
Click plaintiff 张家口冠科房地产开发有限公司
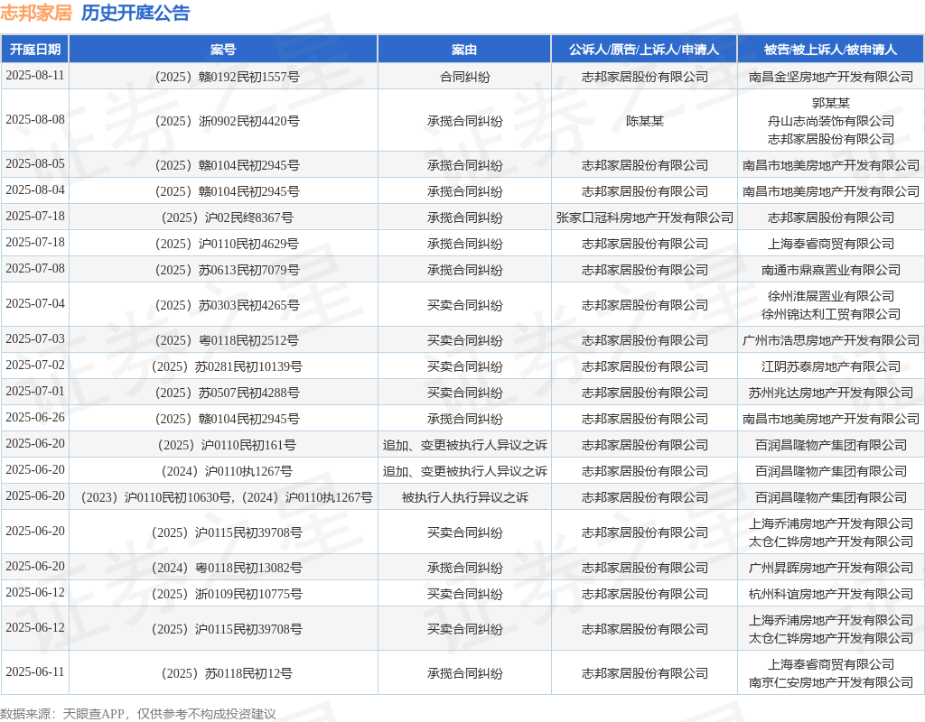pos(645,218)
